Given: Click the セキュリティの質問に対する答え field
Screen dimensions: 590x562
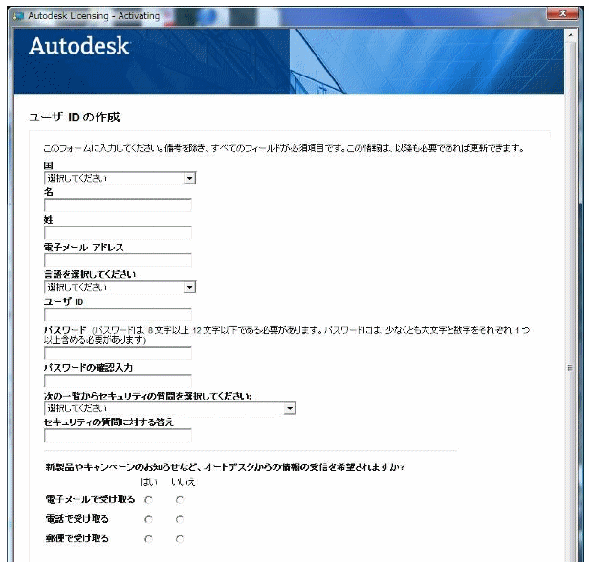Looking at the screenshot, I should pyautogui.click(x=118, y=435).
